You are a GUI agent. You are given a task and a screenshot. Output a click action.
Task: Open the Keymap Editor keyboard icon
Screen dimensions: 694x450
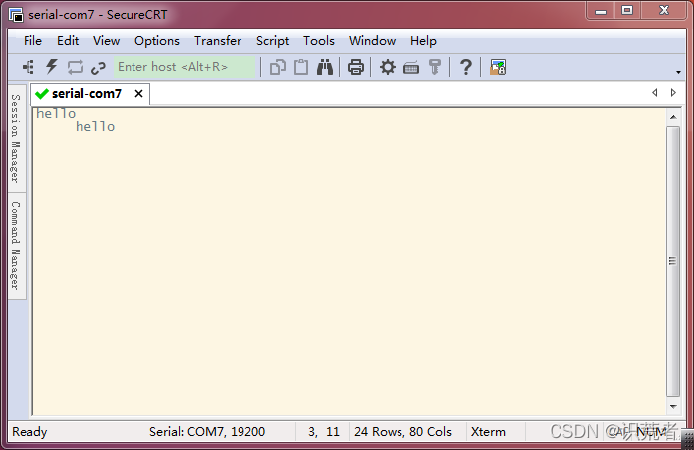click(x=411, y=68)
